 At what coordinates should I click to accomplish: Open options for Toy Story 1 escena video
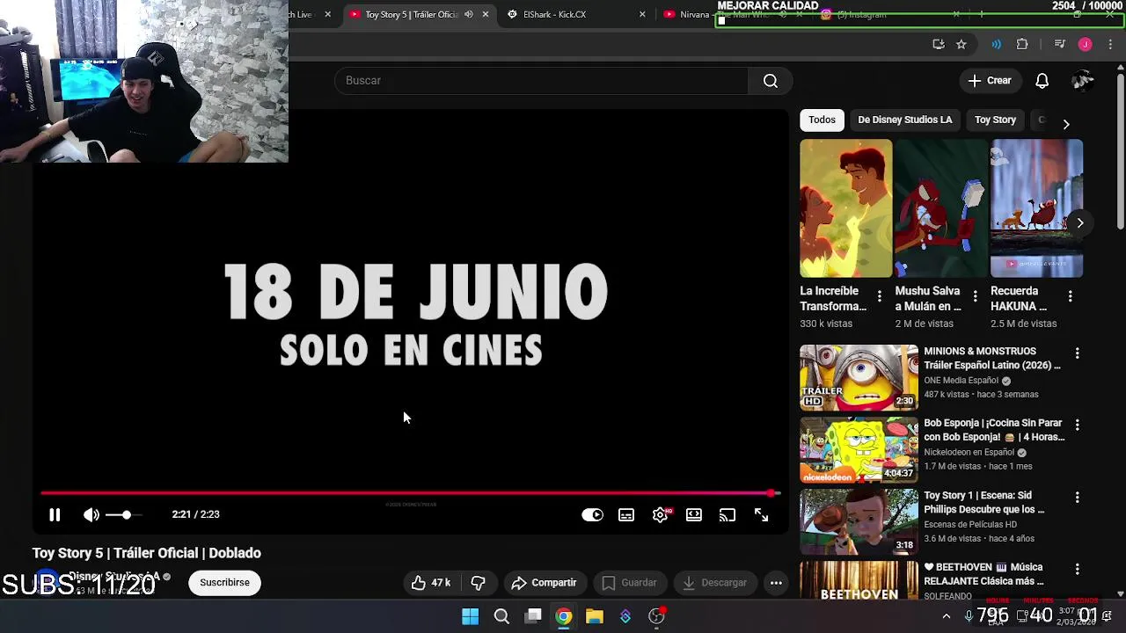(1077, 498)
